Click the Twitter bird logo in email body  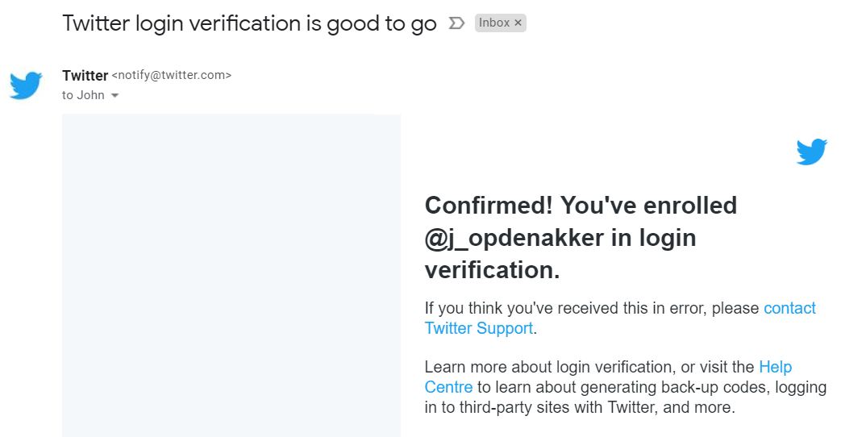tap(811, 152)
